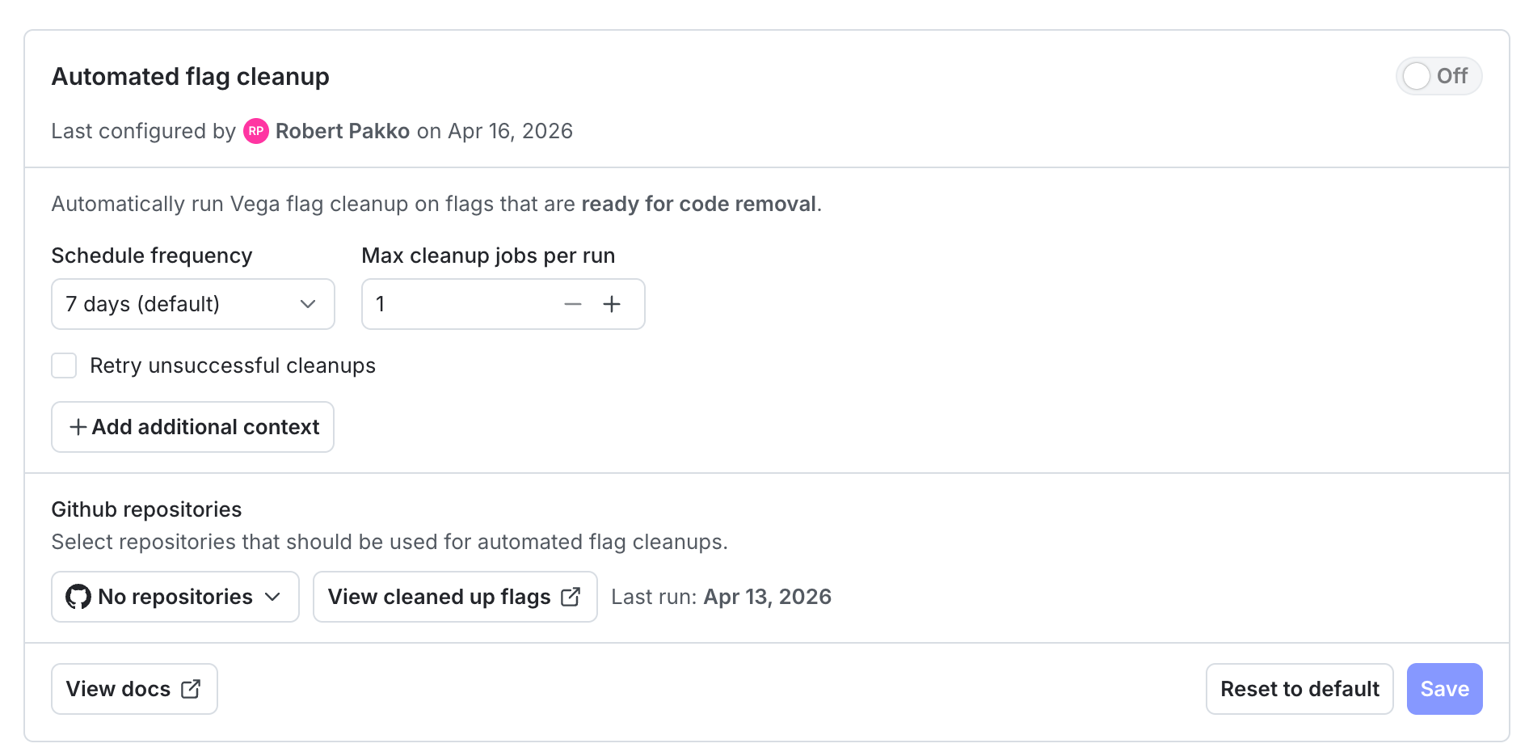Click the external link icon on View docs
The width and height of the screenshot is (1529, 752).
coord(191,688)
